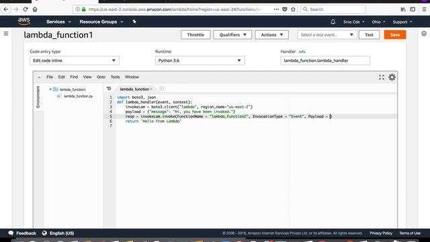Open the browser home page icon
This screenshot has width=430, height=242.
[35, 9]
